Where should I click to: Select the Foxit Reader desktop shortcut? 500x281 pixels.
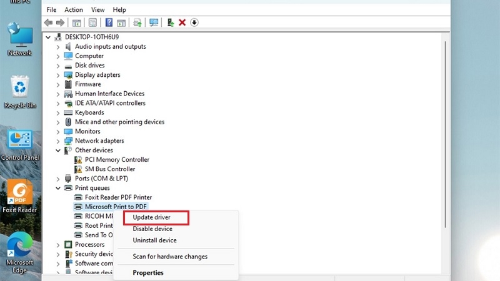pyautogui.click(x=20, y=196)
